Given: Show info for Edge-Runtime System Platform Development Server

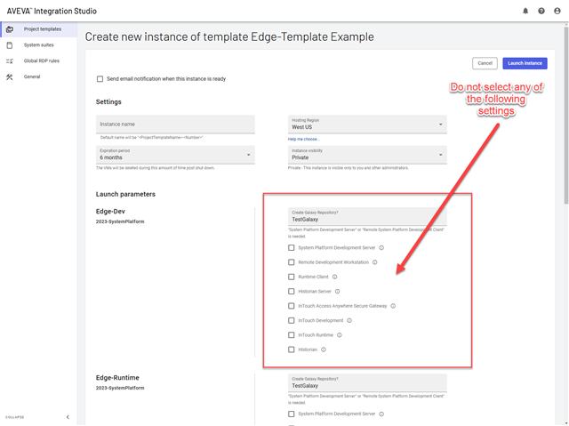Looking at the screenshot, I should [381, 414].
